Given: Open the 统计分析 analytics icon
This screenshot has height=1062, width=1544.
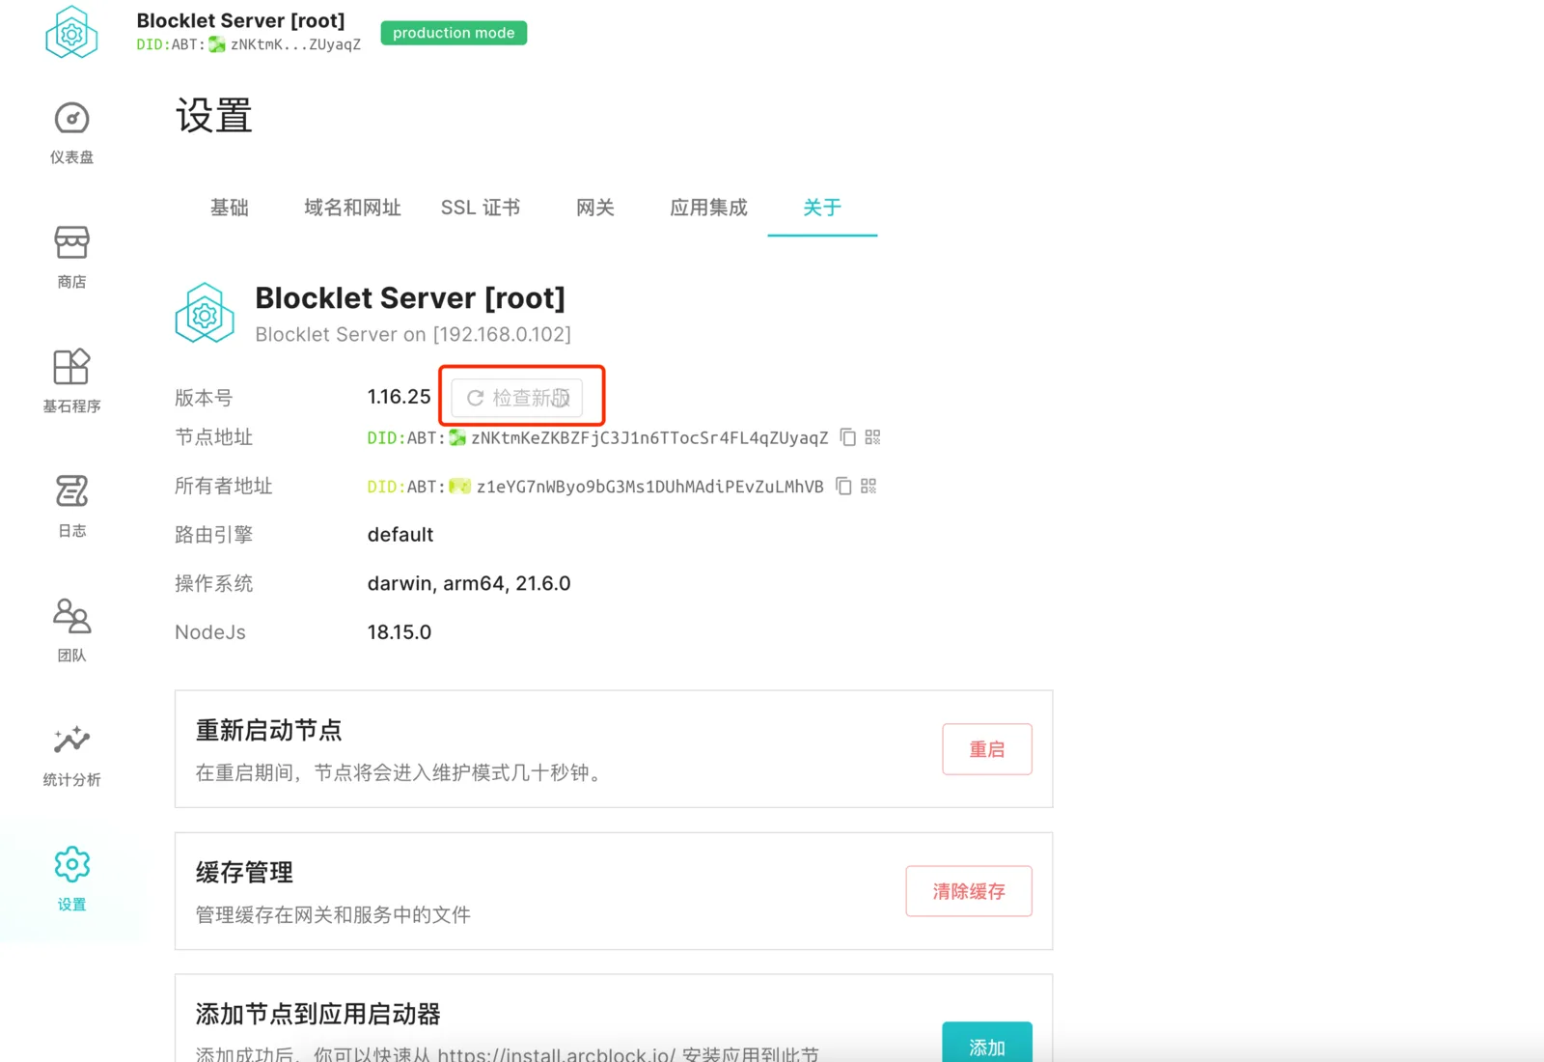Looking at the screenshot, I should (71, 741).
